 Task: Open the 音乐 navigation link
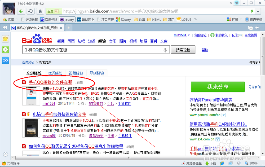pyautogui.click(x=113, y=41)
